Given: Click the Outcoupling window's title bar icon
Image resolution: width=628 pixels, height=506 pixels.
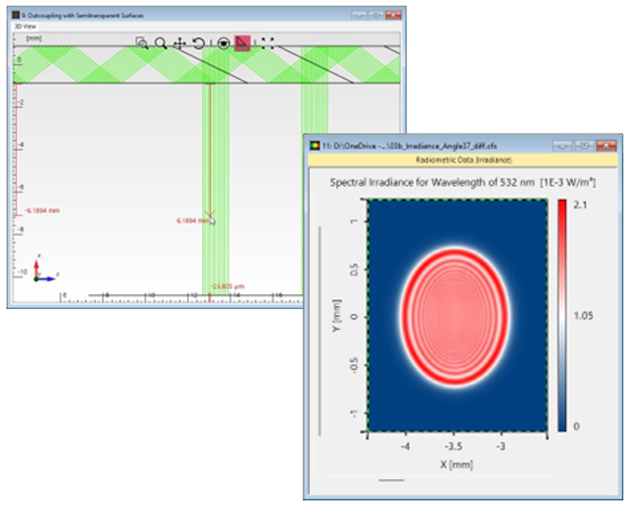Looking at the screenshot, I should tap(14, 16).
